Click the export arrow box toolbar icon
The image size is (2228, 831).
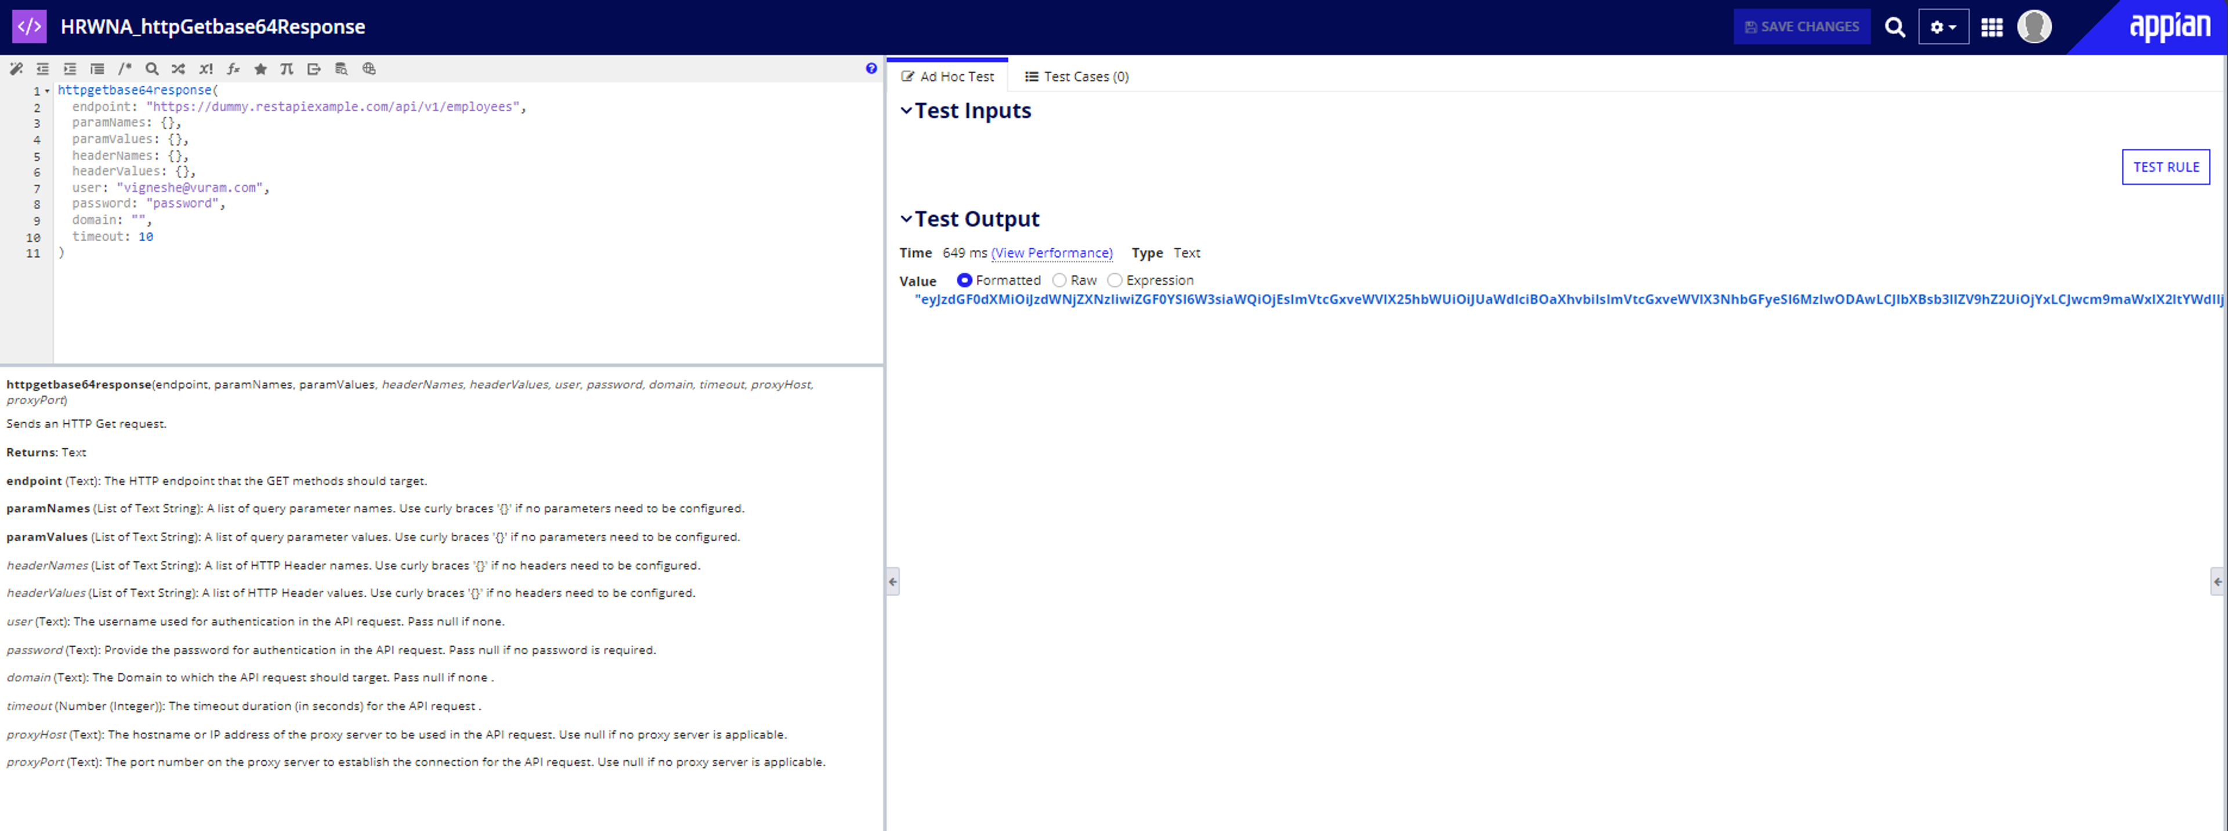[x=314, y=69]
